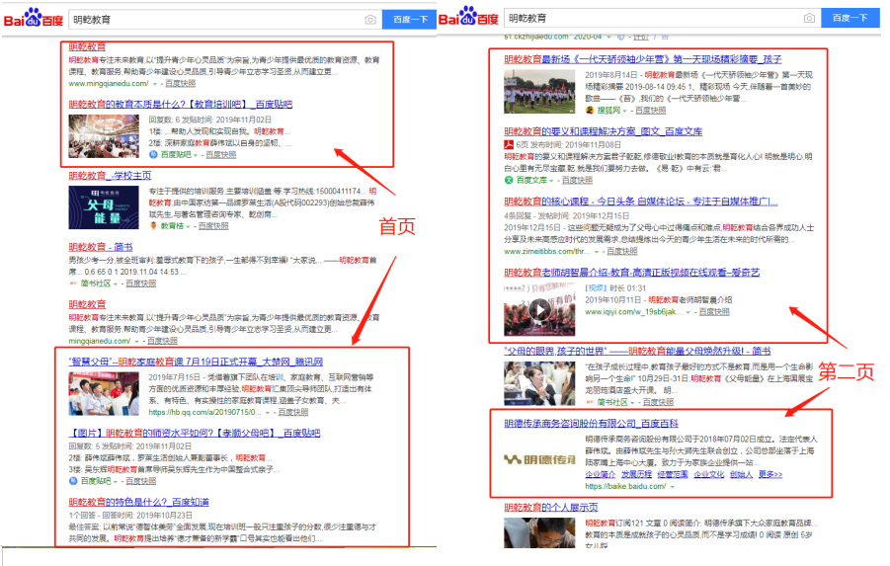Expand the arrow beside 搜狐网

625,111
